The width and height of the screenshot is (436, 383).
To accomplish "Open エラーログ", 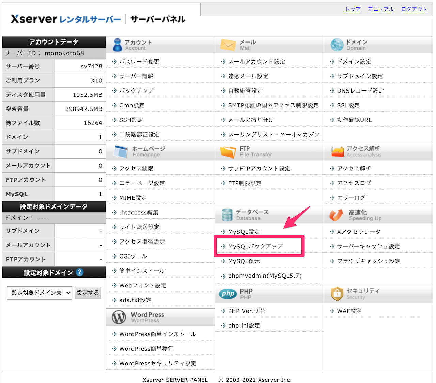I will [x=351, y=198].
